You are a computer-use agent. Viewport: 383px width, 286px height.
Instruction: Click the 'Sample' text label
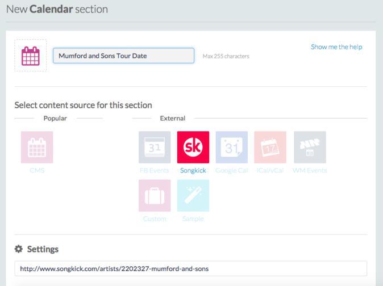193,218
